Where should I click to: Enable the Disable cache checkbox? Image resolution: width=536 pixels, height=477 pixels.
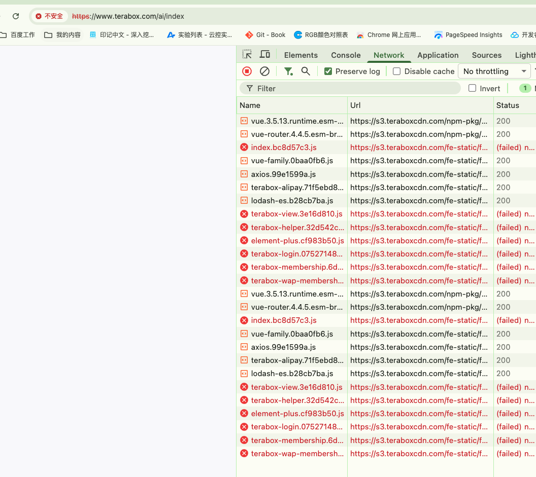[x=396, y=71]
